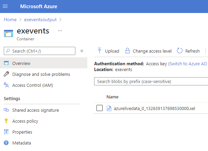Open the ellipsis more options menu
208x151 pixels.
coord(60,31)
